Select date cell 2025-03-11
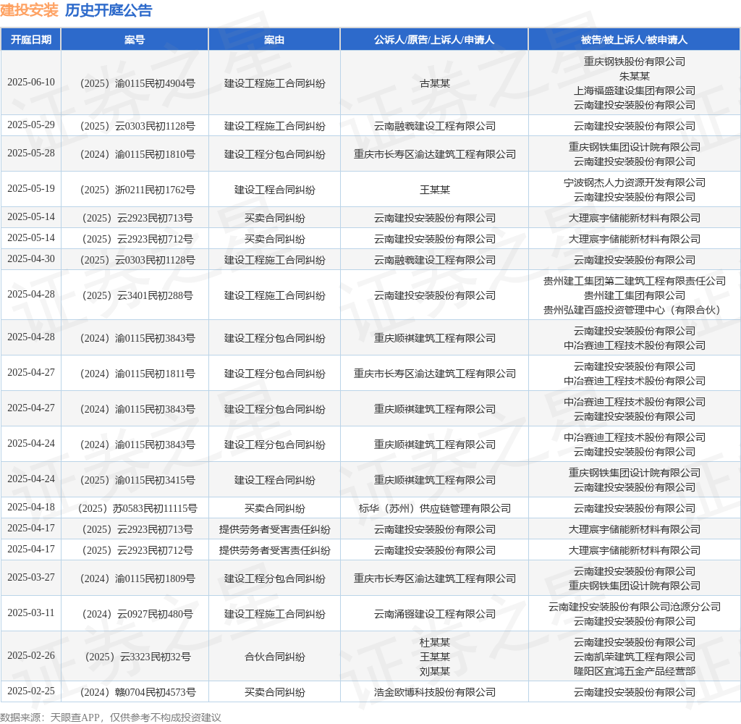Image resolution: width=741 pixels, height=724 pixels. (x=31, y=613)
